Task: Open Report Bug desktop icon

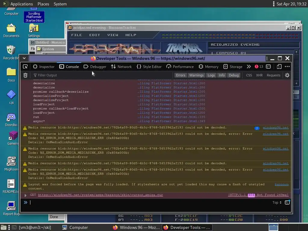Action: click(11, 208)
